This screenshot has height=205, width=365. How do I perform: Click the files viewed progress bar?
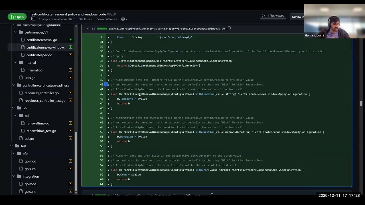click(273, 19)
